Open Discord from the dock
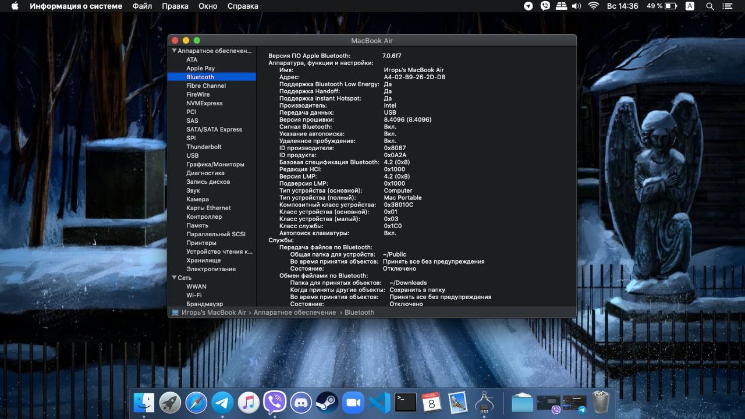Screen dimensions: 745x419 (x=301, y=402)
